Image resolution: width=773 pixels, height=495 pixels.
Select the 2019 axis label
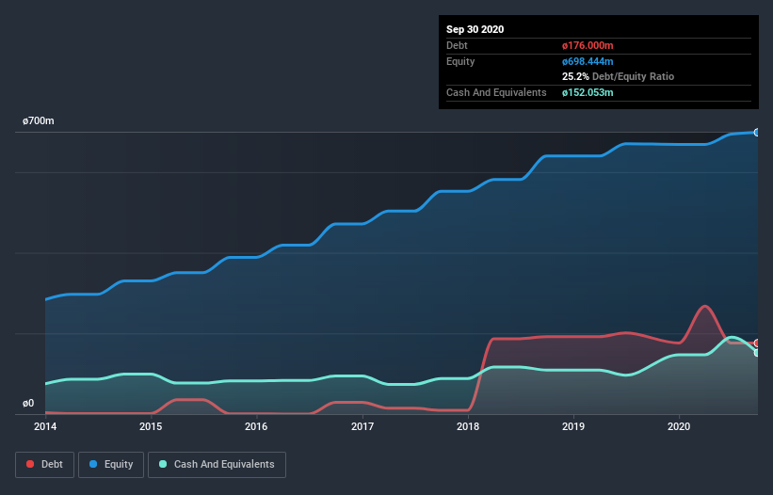pos(573,426)
